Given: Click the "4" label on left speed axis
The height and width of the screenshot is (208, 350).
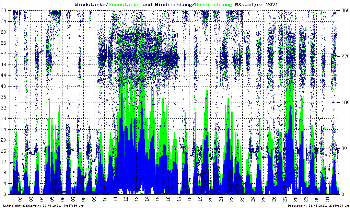Looking at the screenshot, I should 4,184.
